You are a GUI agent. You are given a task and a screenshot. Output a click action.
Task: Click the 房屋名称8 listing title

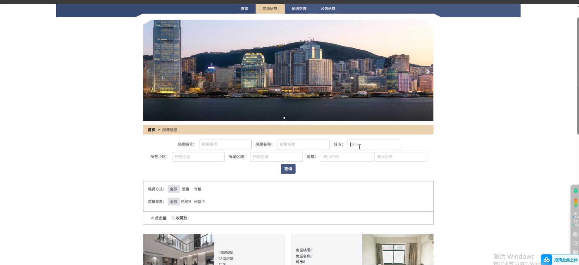coord(304,256)
